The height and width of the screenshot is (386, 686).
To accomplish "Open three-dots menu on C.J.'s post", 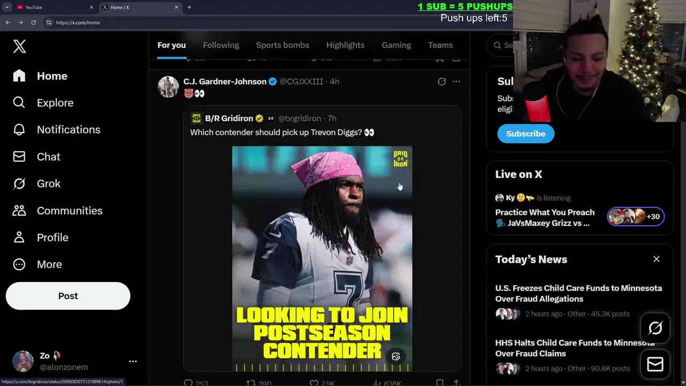I will click(456, 81).
